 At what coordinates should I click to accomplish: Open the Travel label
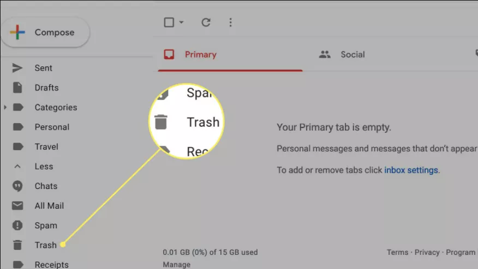pos(46,146)
